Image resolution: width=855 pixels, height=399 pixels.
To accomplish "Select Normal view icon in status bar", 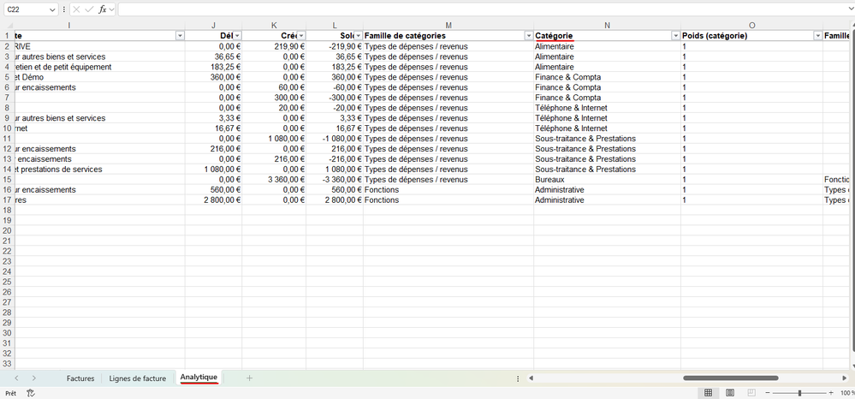I will [x=708, y=393].
